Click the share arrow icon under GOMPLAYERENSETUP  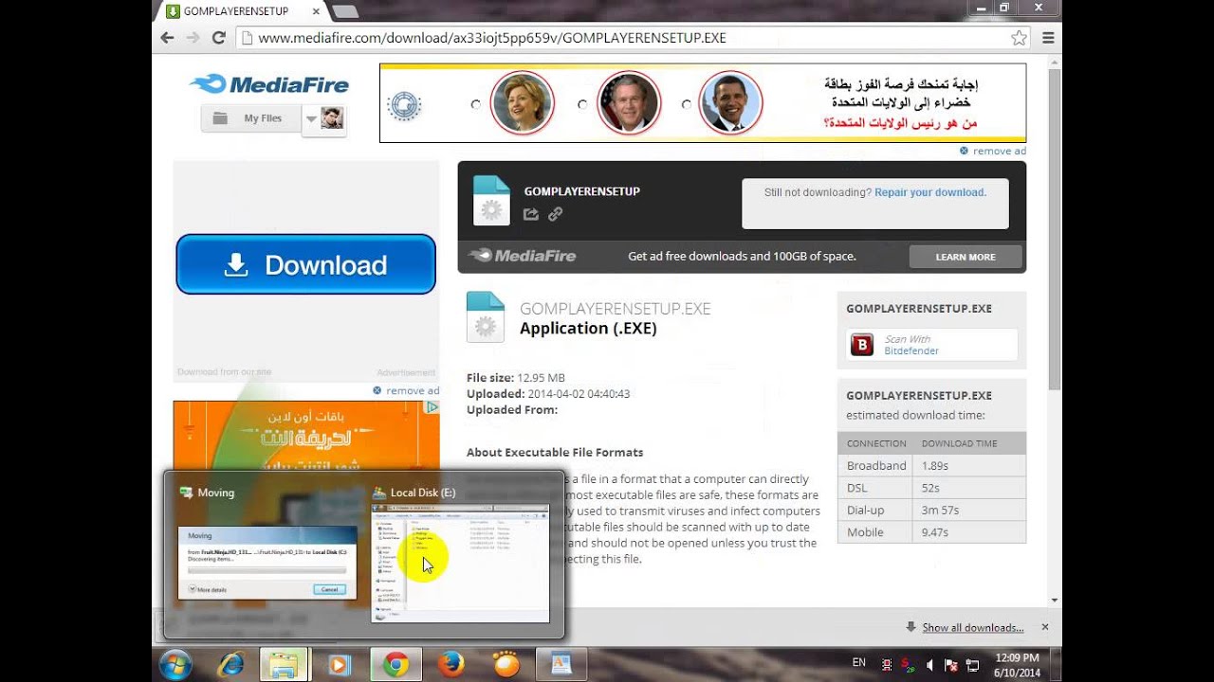point(531,214)
